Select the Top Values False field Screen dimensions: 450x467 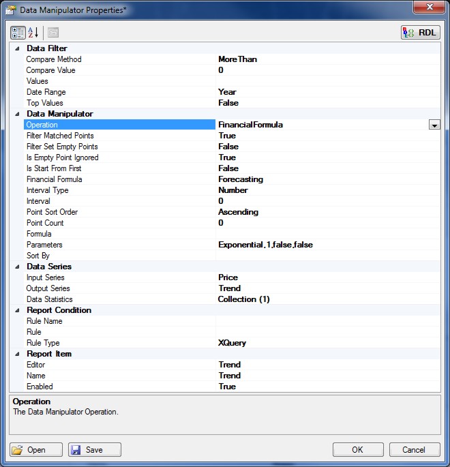327,103
